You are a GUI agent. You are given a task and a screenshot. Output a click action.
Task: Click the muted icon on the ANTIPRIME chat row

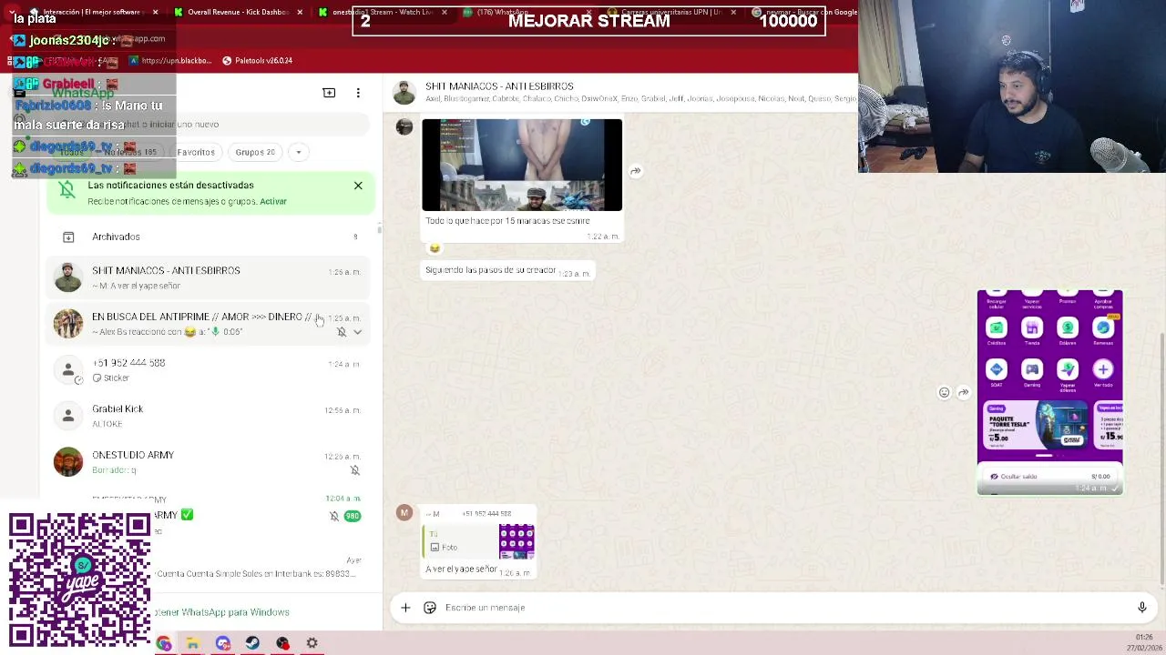click(342, 332)
